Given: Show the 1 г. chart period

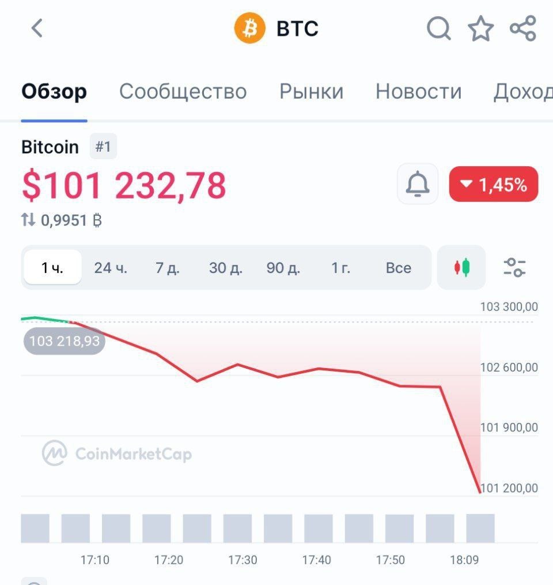Looking at the screenshot, I should point(341,268).
